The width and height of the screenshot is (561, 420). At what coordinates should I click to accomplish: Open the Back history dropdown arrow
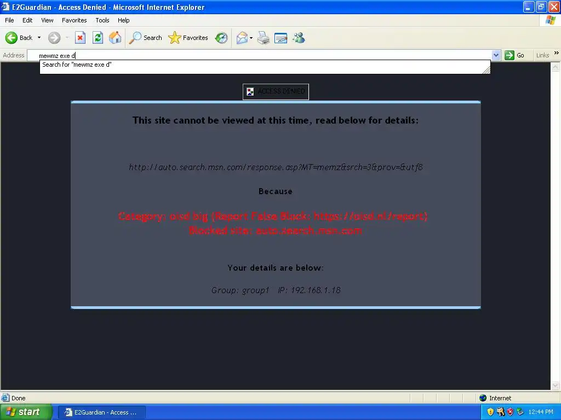39,38
